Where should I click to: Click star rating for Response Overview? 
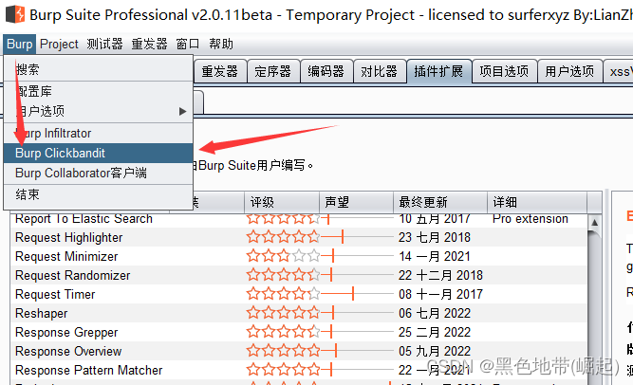point(284,352)
